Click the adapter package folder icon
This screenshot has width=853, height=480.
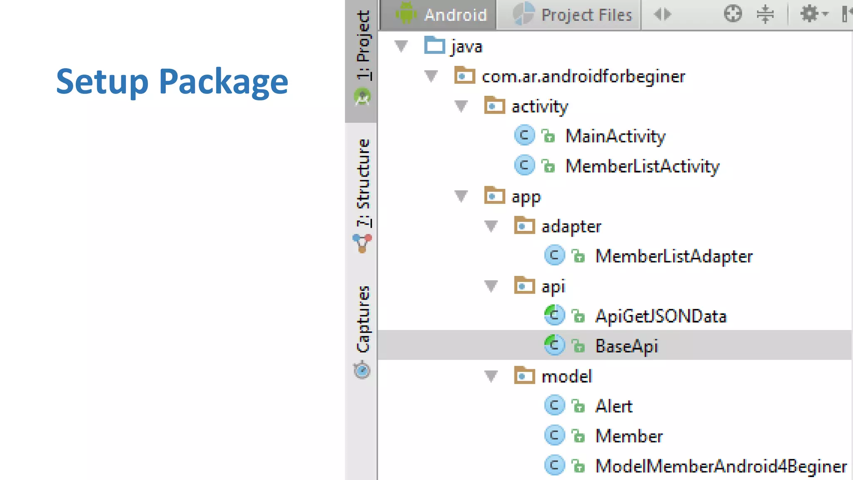pos(524,225)
